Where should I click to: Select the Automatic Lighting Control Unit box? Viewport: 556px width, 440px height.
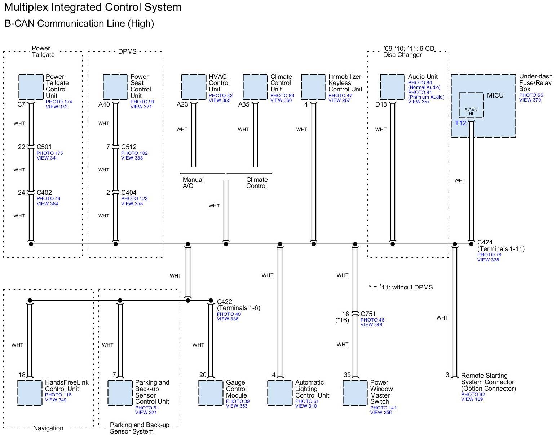[x=279, y=393]
